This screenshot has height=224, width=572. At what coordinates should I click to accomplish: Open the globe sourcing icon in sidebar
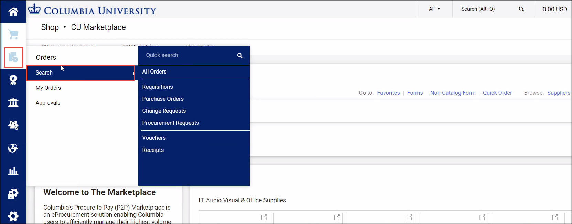click(x=13, y=148)
